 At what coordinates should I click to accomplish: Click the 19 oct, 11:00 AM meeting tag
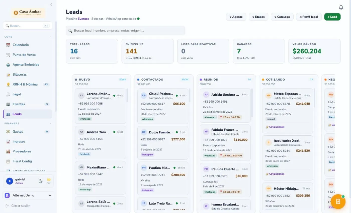click(231, 155)
